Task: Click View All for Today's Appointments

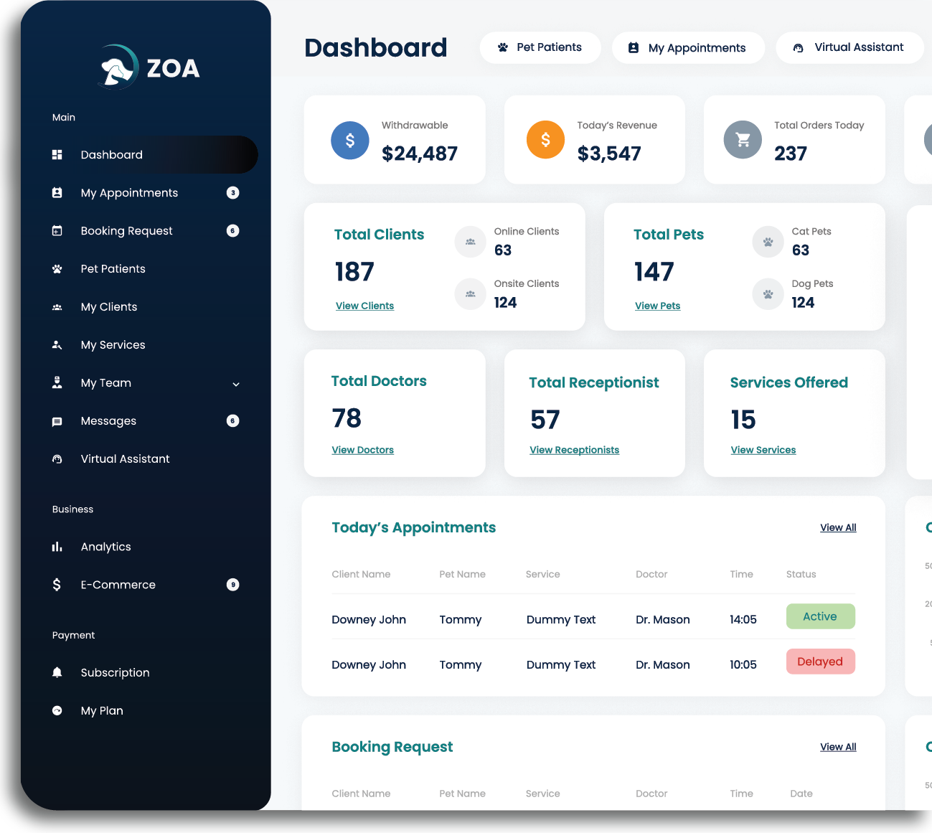Action: pyautogui.click(x=838, y=527)
